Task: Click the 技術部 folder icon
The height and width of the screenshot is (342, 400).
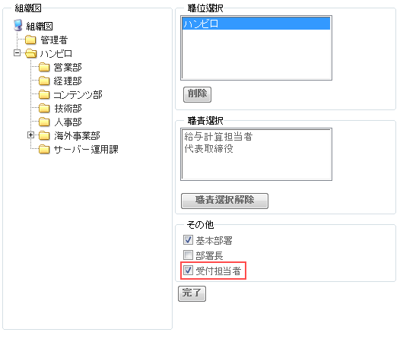Action: (x=44, y=108)
